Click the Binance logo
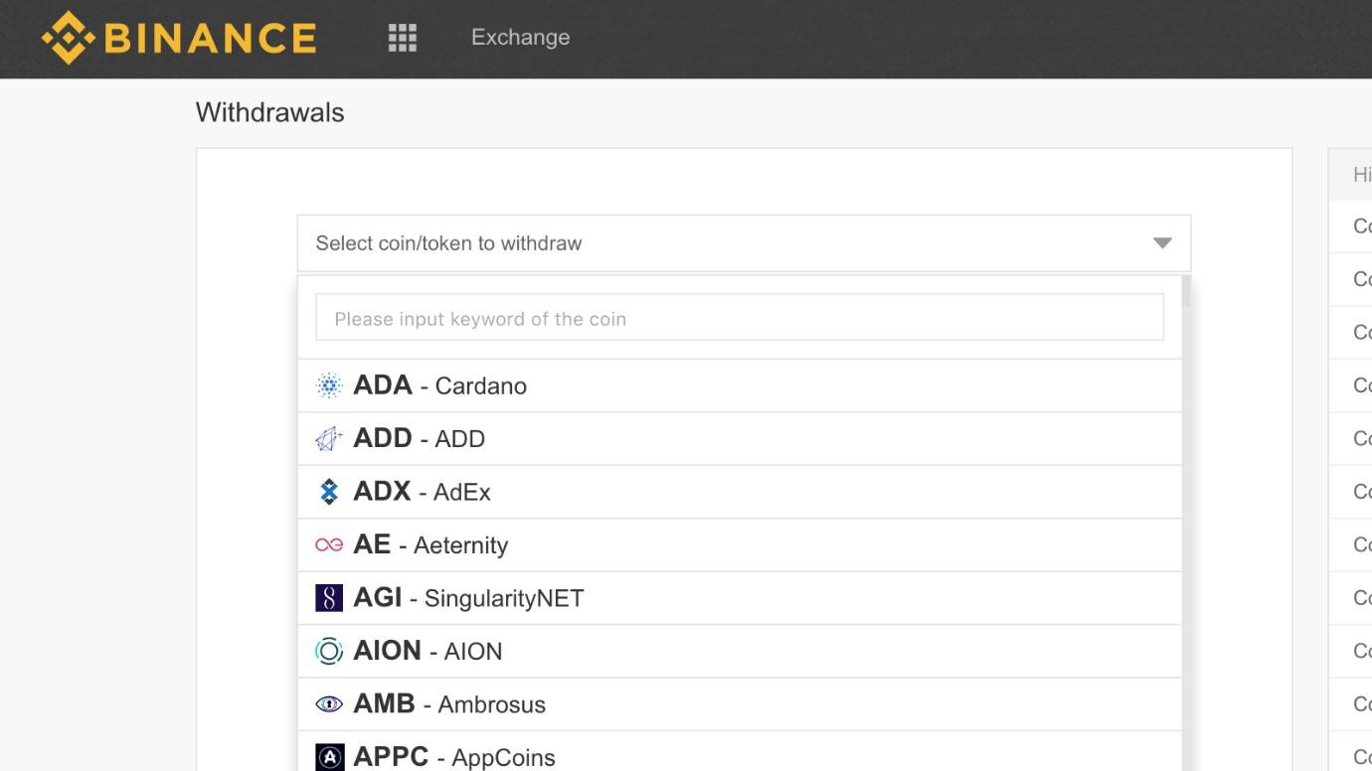This screenshot has height=771, width=1372. (179, 38)
